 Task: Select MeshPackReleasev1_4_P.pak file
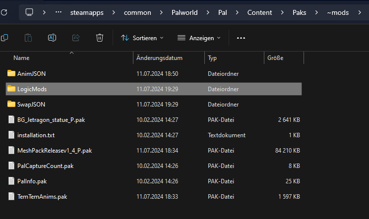[x=55, y=151]
